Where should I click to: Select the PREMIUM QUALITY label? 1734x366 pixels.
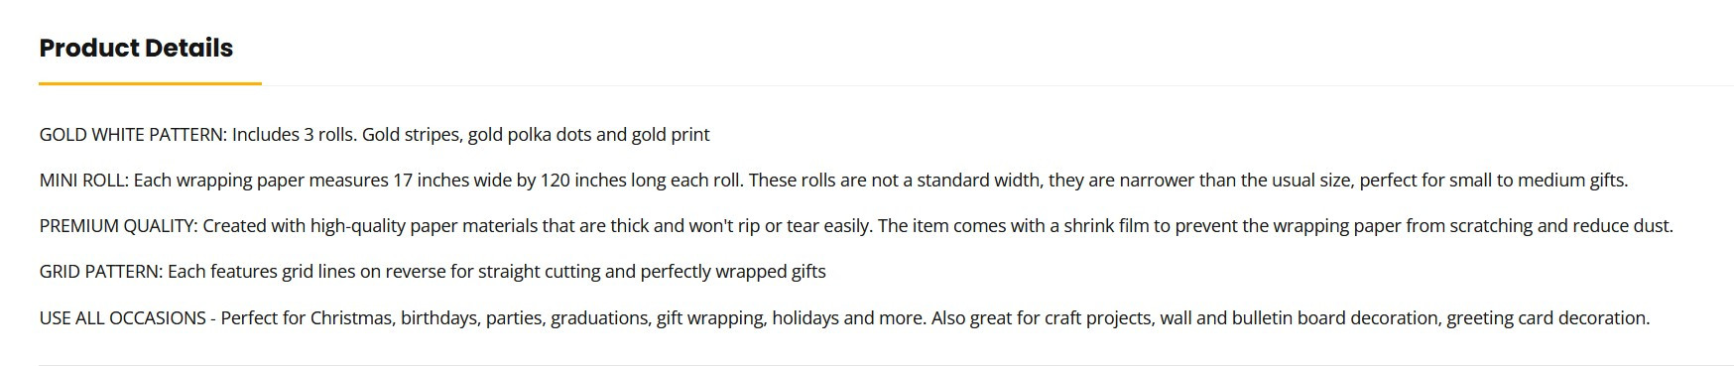[x=118, y=226]
